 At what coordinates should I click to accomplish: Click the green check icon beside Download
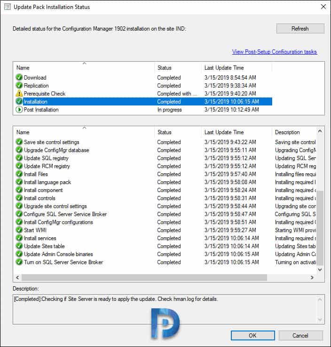click(19, 77)
